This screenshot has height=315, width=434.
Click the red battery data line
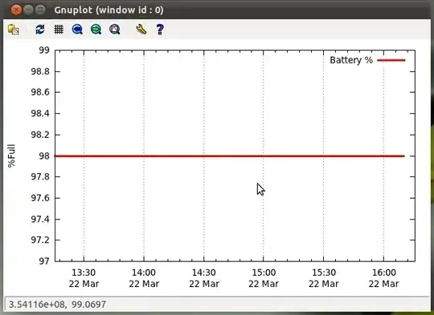click(230, 156)
